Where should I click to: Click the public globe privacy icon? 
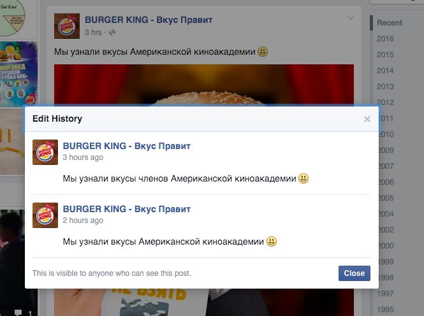(x=112, y=32)
